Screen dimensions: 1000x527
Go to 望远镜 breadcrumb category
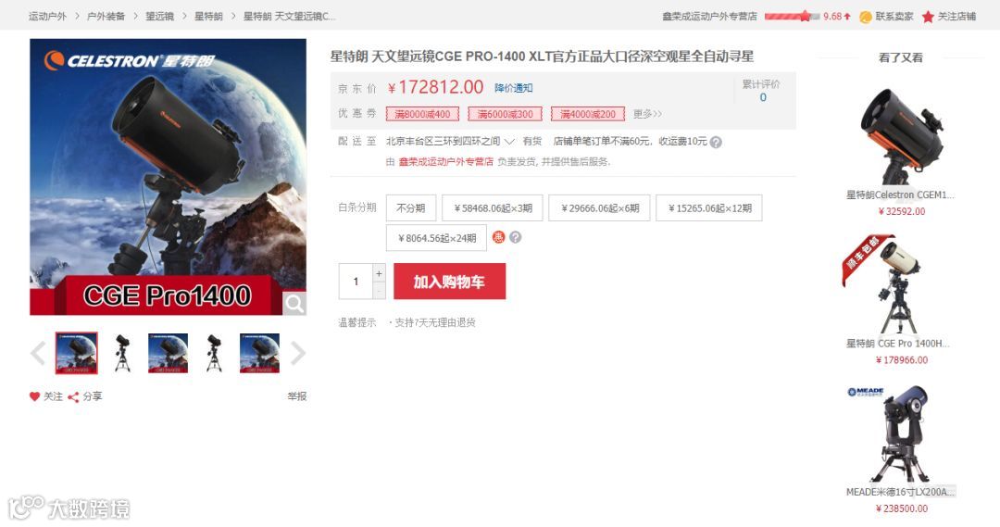point(159,16)
